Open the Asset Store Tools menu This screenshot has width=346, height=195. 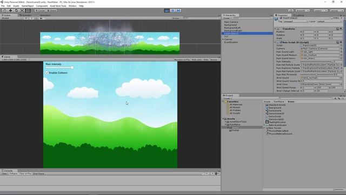(x=58, y=6)
